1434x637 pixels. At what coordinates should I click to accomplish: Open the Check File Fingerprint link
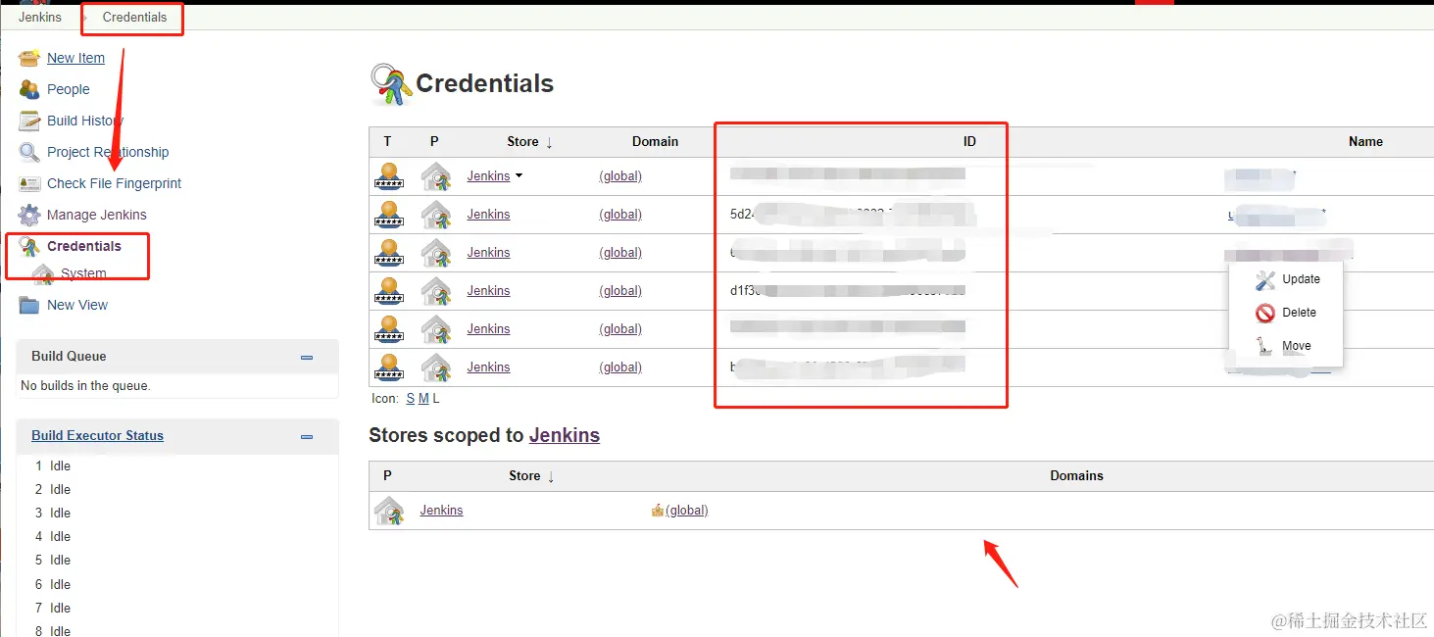click(115, 183)
